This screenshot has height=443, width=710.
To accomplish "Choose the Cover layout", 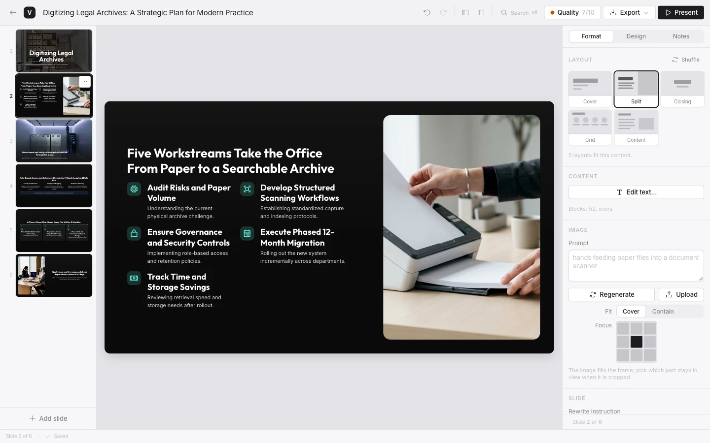I will (590, 89).
